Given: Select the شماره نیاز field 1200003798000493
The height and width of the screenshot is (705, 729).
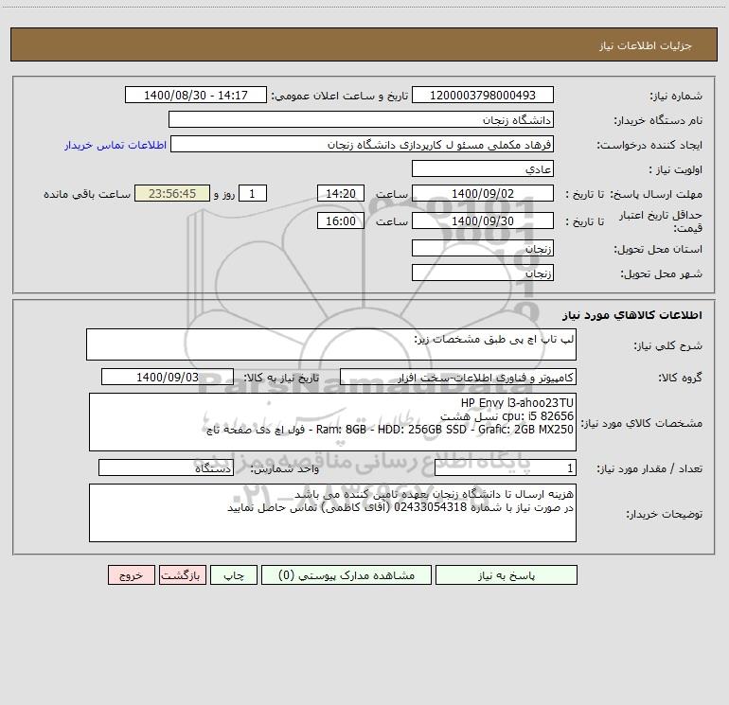Looking at the screenshot, I should click(483, 95).
